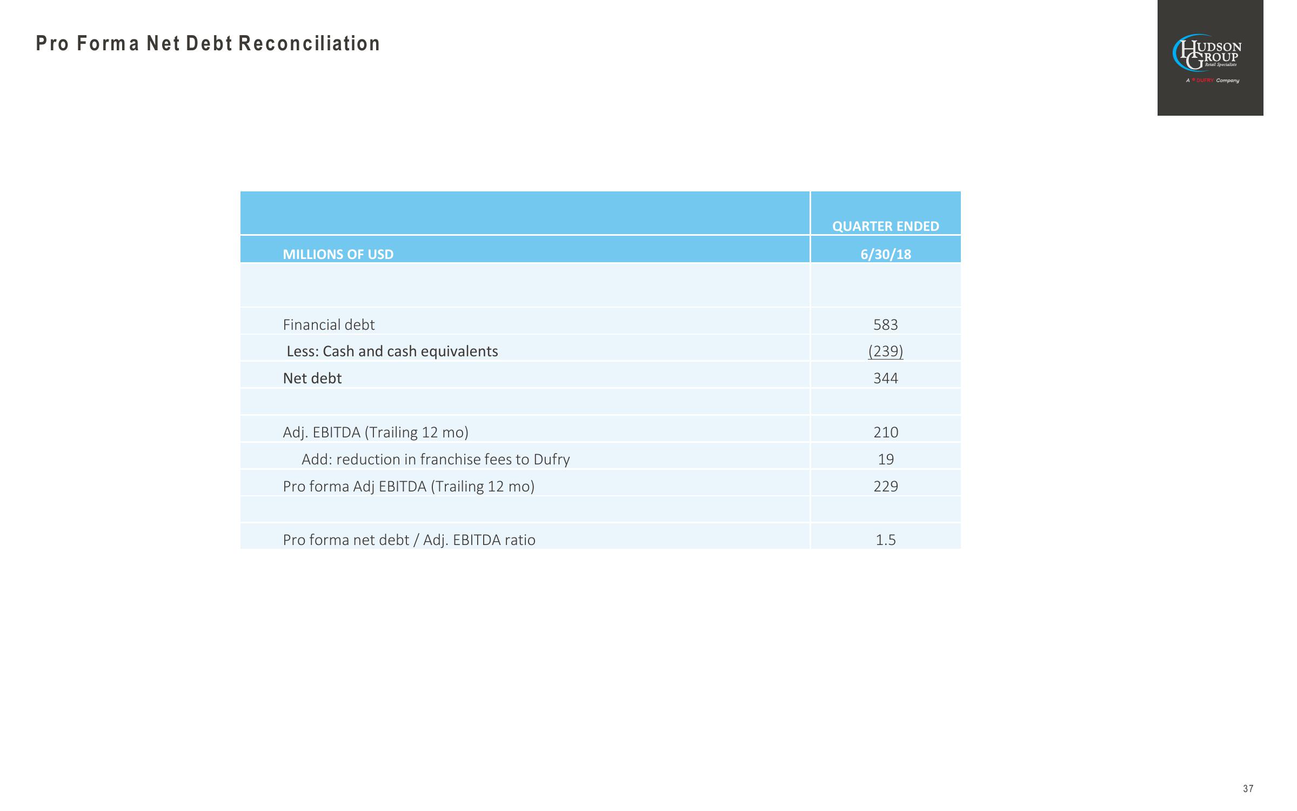Select the slide title 'Pro Forma Net Debt Reconciliation'
Screen dimensions: 1297x811
pos(208,44)
